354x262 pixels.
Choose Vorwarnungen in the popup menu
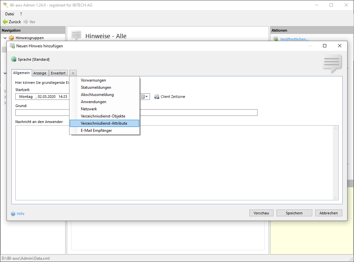coord(93,80)
